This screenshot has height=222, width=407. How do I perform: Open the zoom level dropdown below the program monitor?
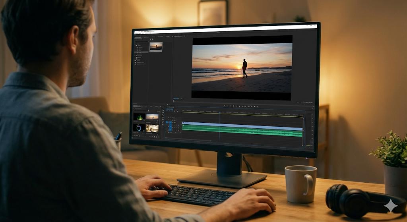(178, 98)
